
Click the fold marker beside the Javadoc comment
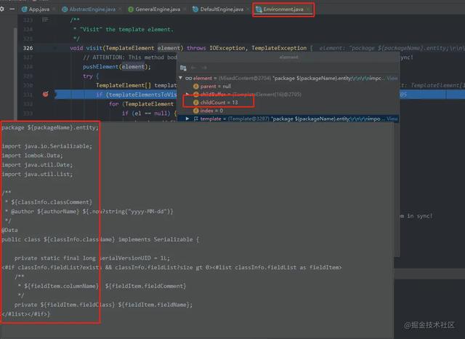pos(45,20)
